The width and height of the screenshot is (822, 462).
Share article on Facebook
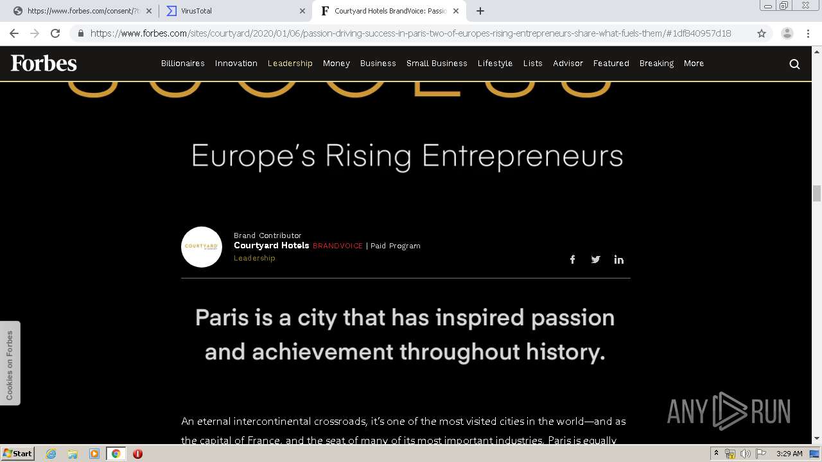click(x=572, y=259)
